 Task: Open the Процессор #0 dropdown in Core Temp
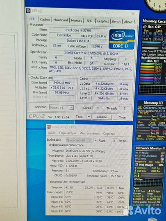pyautogui.click(x=79, y=140)
